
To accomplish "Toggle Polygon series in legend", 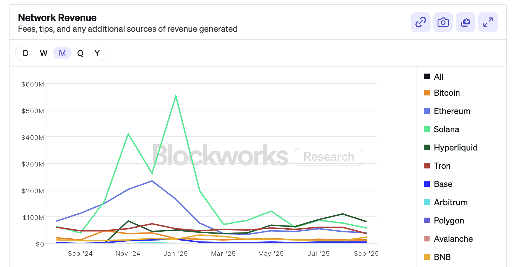I will click(444, 221).
